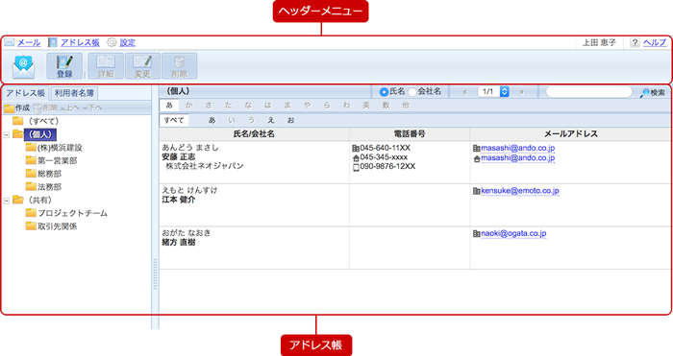Open the mail envelope icon in toolbar
This screenshot has width=673, height=356.
pyautogui.click(x=23, y=67)
